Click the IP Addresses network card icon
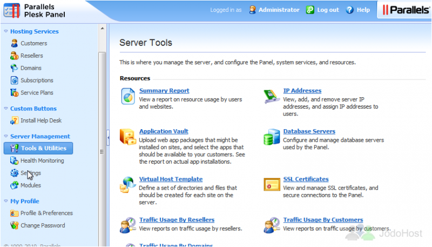The image size is (432, 247). pyautogui.click(x=272, y=96)
